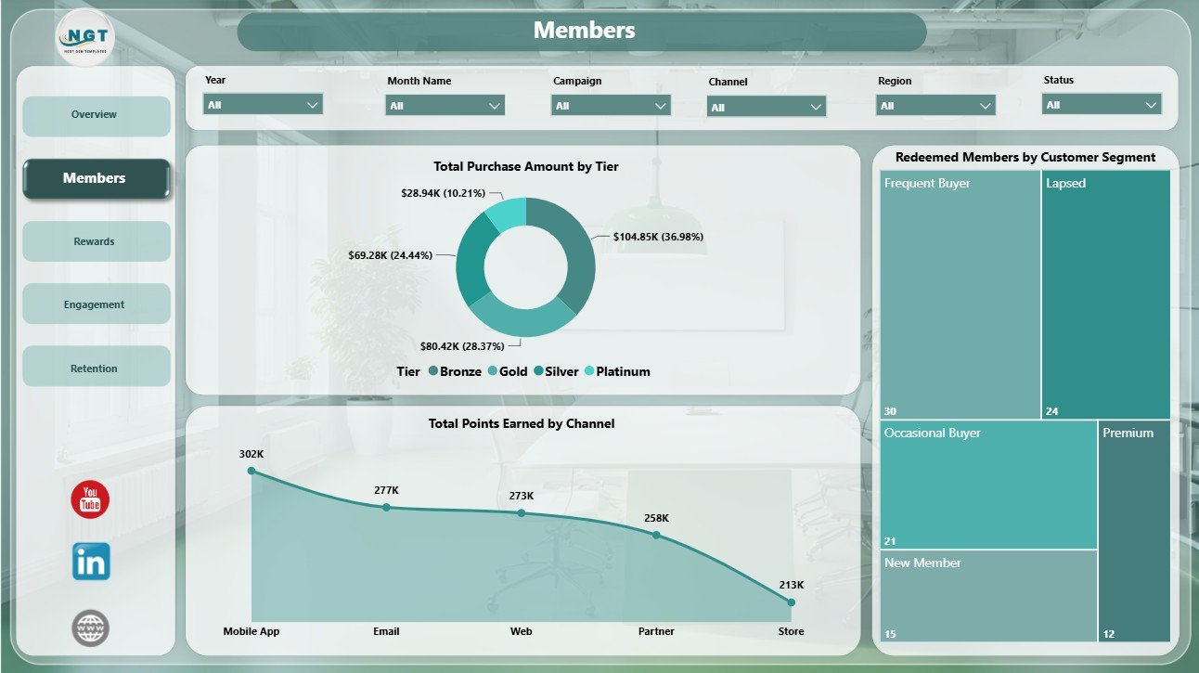Screen dimensions: 1199x673
Task: Select the New Member treemap tile
Action: tap(988, 596)
